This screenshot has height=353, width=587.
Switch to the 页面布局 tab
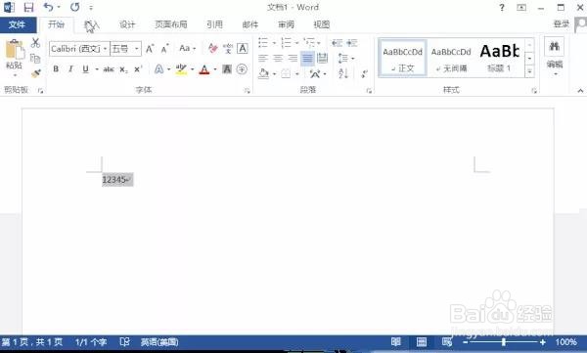pos(171,24)
